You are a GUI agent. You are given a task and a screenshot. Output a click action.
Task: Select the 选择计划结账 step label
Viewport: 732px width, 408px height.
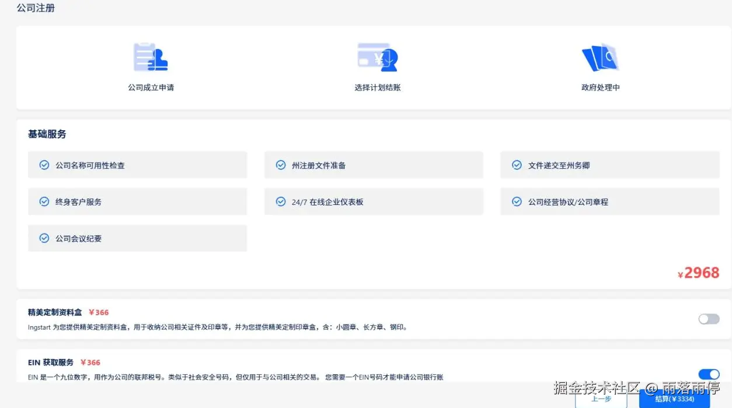pos(378,88)
